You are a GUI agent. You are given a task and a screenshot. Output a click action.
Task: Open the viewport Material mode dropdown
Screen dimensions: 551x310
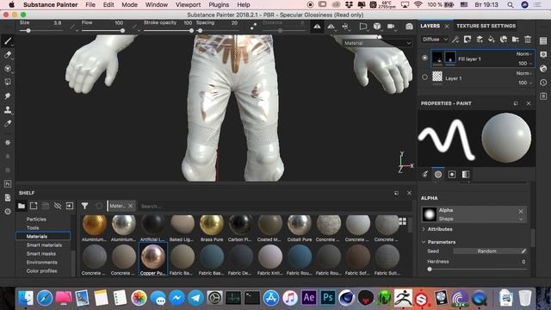pos(377,43)
